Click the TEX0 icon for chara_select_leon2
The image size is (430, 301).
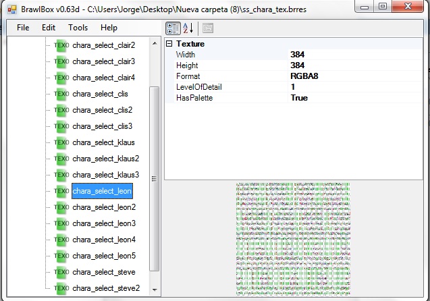[x=61, y=207]
